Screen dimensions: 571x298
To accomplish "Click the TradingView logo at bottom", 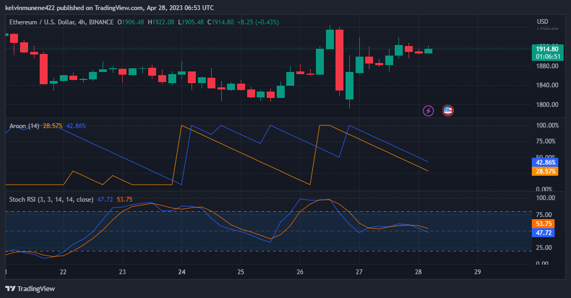I will [30, 289].
